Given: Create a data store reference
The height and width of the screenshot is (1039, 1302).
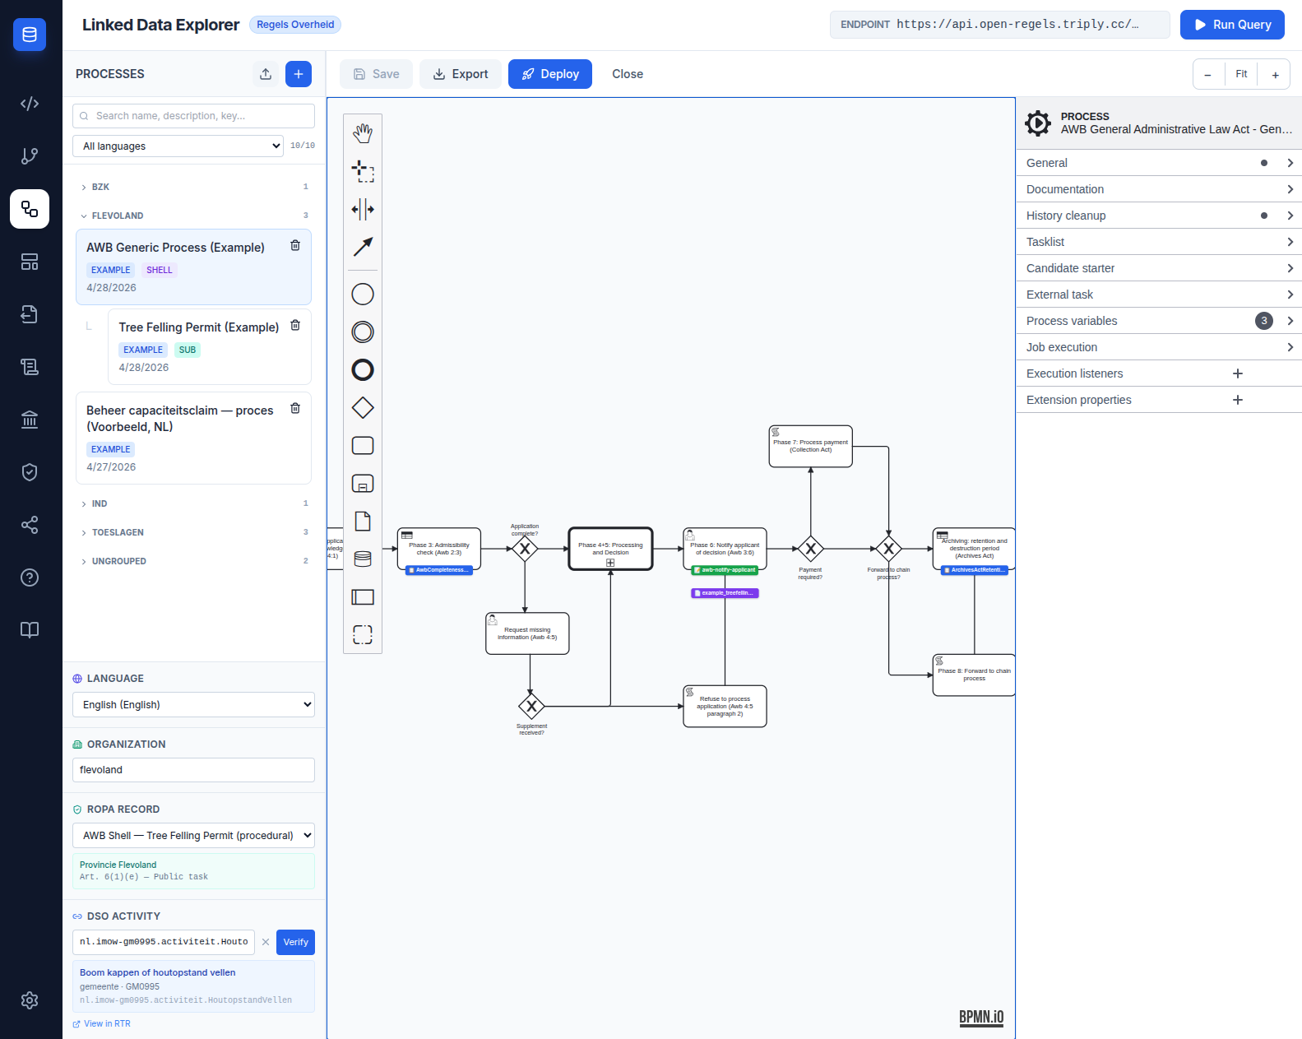Looking at the screenshot, I should click(x=363, y=559).
